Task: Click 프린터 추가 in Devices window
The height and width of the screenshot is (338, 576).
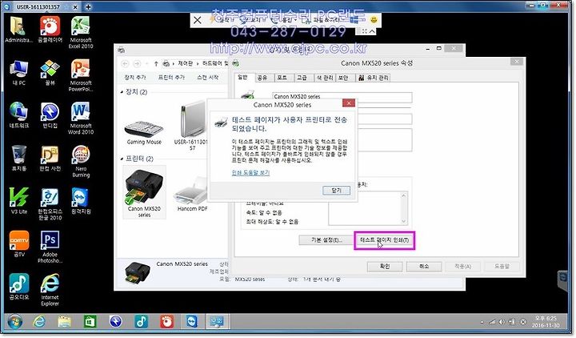Action: tap(171, 77)
